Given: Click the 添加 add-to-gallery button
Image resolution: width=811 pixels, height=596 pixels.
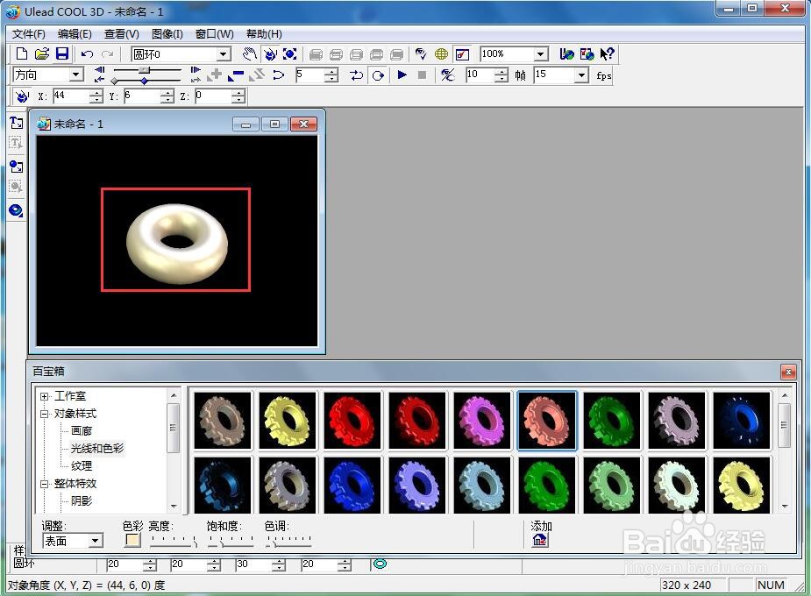Looking at the screenshot, I should point(540,540).
